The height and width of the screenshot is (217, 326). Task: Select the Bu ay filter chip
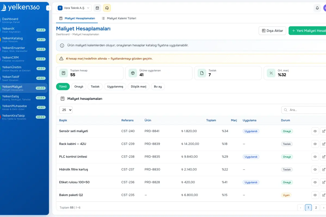158,87
